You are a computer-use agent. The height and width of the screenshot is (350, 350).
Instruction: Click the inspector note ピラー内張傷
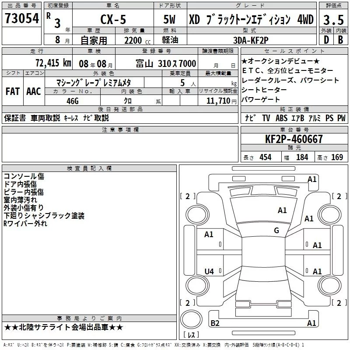[x=24, y=192]
